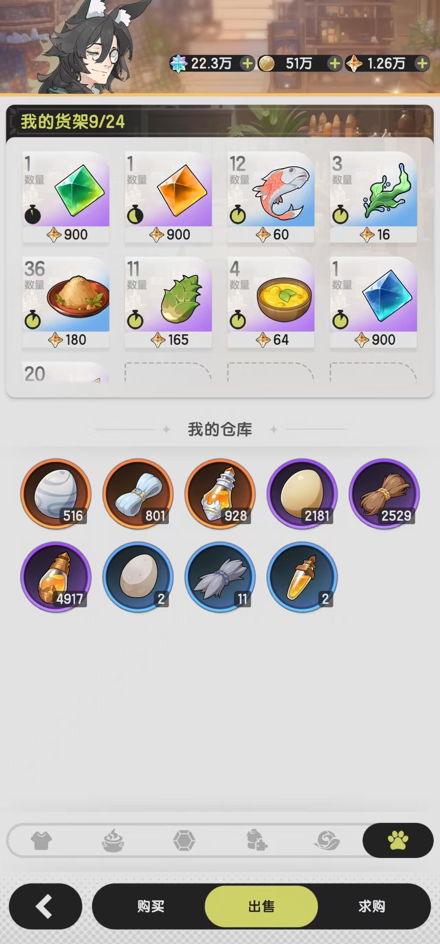
Task: Select the 出售 tab
Action: pos(261,906)
